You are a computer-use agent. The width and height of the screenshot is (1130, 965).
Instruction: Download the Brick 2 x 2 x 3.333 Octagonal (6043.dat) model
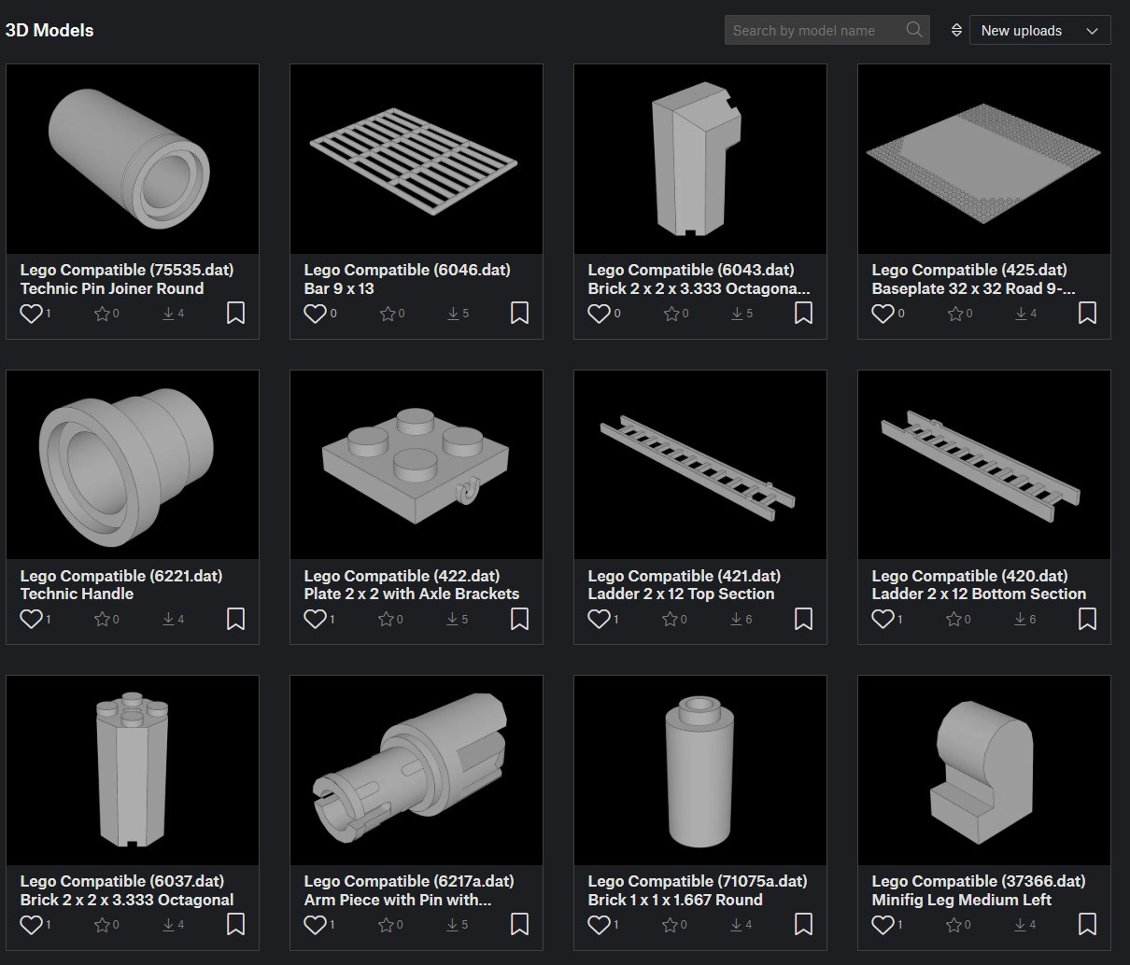point(738,314)
